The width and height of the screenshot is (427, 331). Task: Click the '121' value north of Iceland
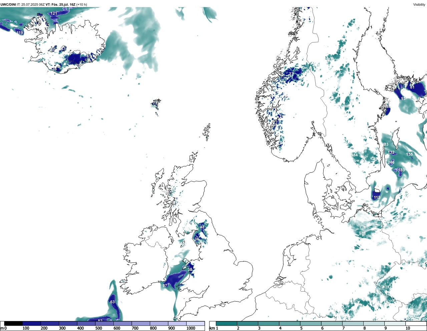click(x=54, y=13)
